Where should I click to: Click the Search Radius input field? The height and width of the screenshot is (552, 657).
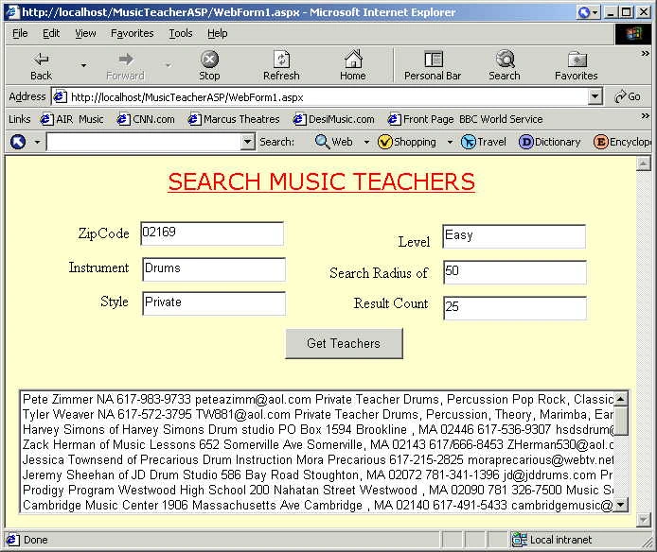coord(515,272)
